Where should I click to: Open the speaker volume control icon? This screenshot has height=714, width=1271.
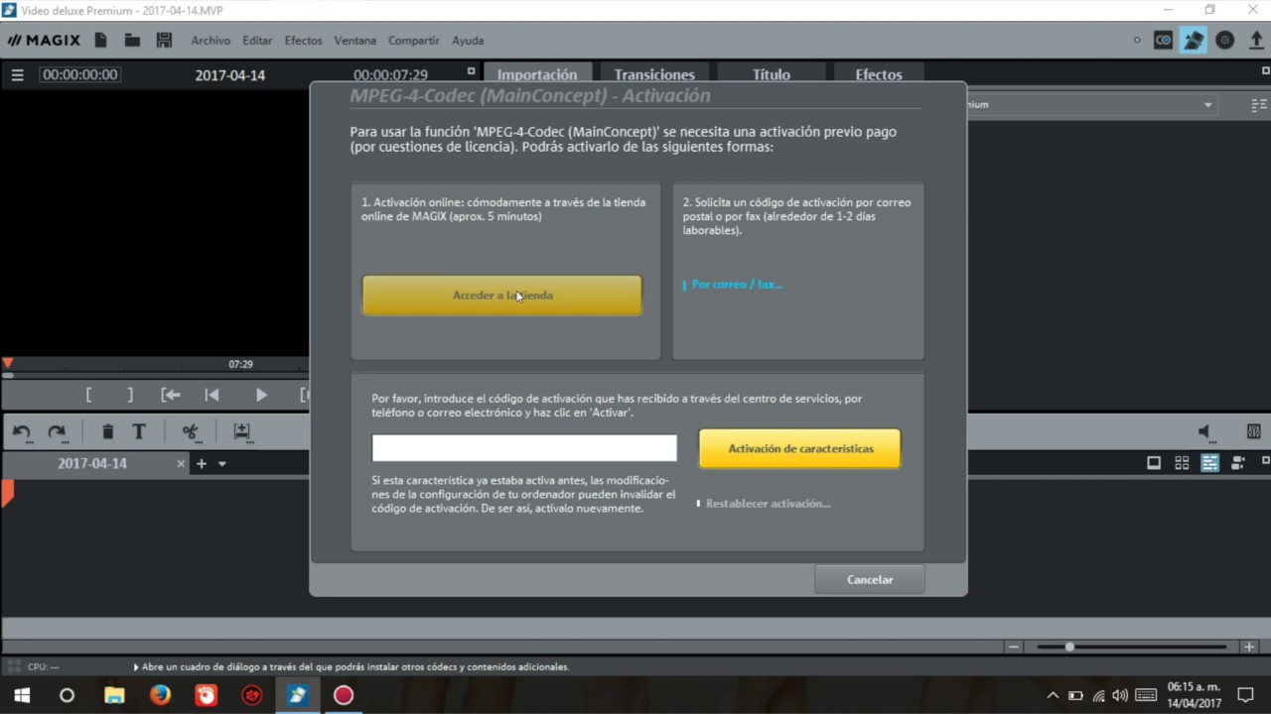(x=1206, y=432)
